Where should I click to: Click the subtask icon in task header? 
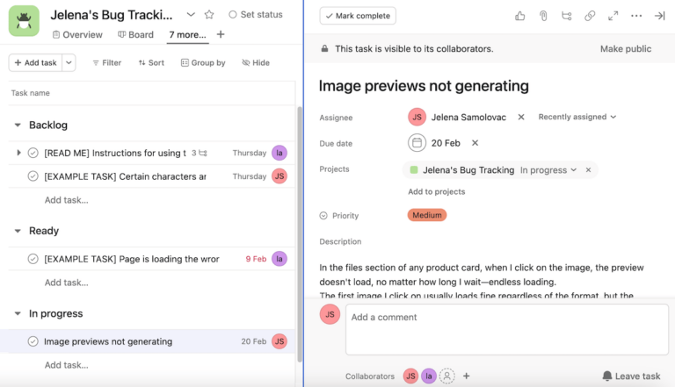[566, 16]
